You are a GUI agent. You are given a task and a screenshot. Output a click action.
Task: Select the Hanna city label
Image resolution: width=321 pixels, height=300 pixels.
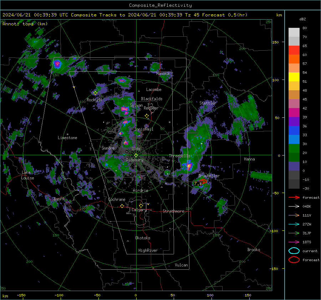point(249,159)
